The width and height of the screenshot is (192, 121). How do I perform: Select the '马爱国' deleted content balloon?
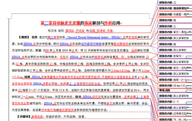(175, 14)
